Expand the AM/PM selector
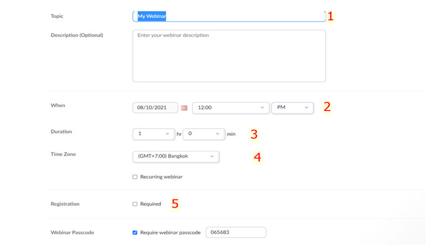The image size is (443, 246). pos(292,108)
